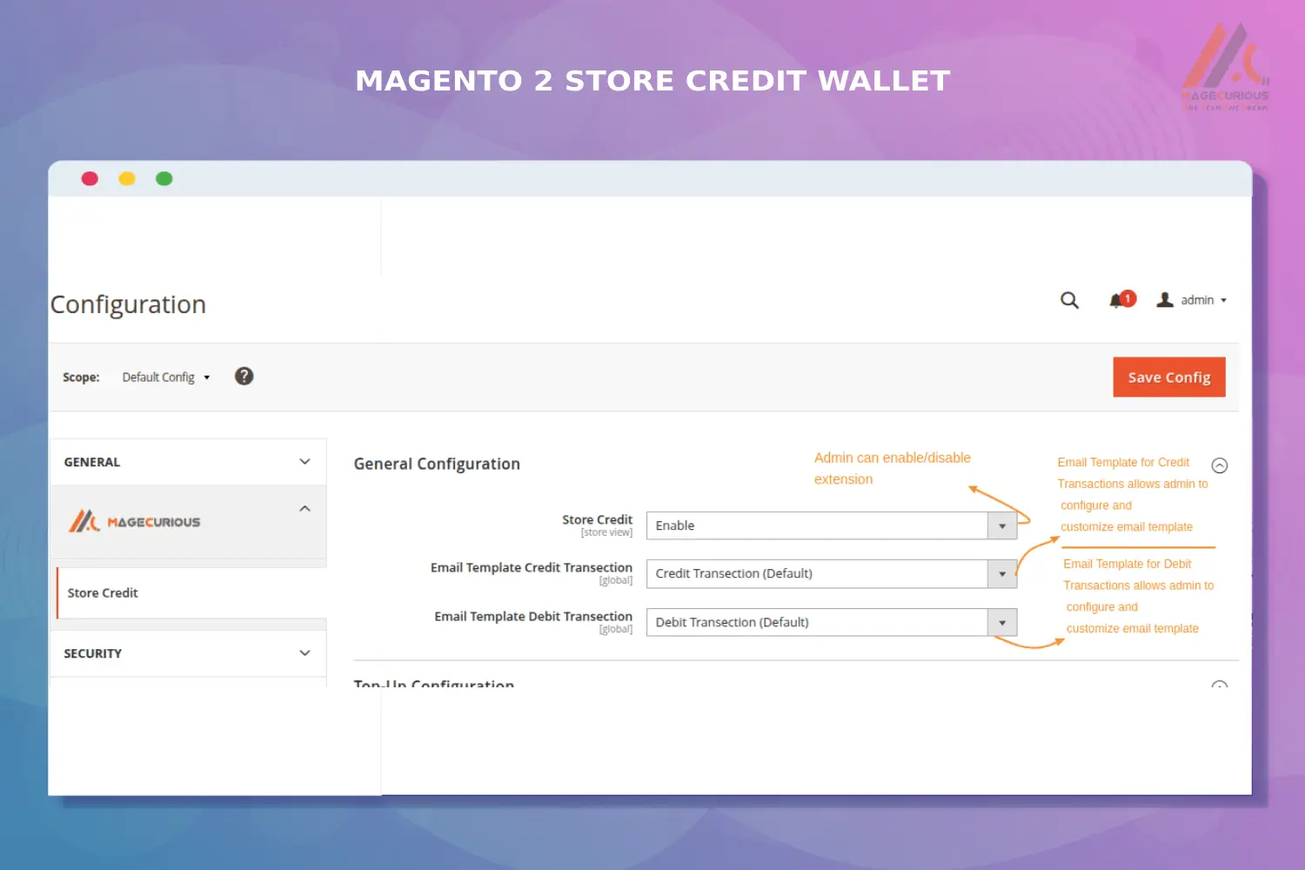
Task: Collapse the MageCurious sidebar section
Action: pyautogui.click(x=304, y=507)
